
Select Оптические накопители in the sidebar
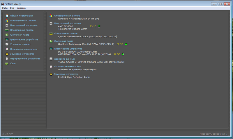pos(24,49)
